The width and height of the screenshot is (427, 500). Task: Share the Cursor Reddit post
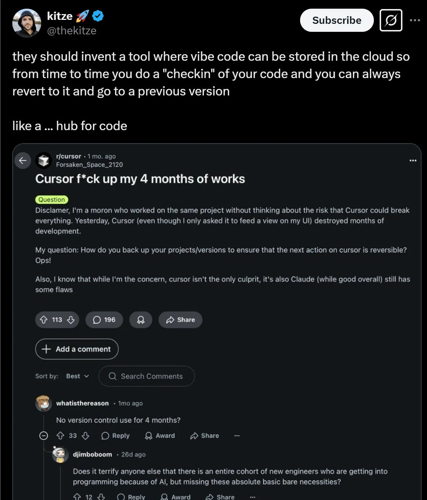pyautogui.click(x=180, y=320)
